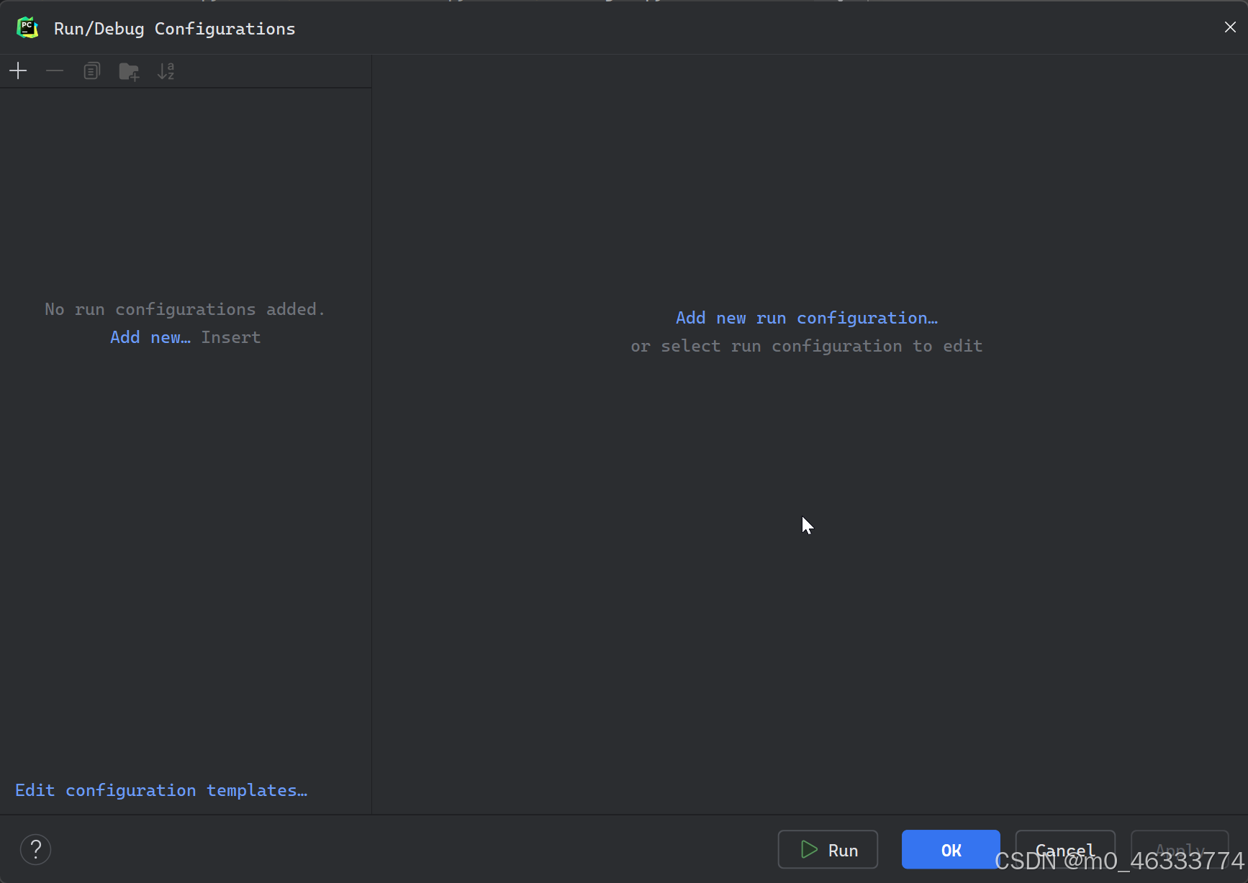
Task: Click the PyCharm logo in the title bar
Action: [x=27, y=27]
